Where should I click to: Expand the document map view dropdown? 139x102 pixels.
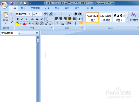[19, 33]
